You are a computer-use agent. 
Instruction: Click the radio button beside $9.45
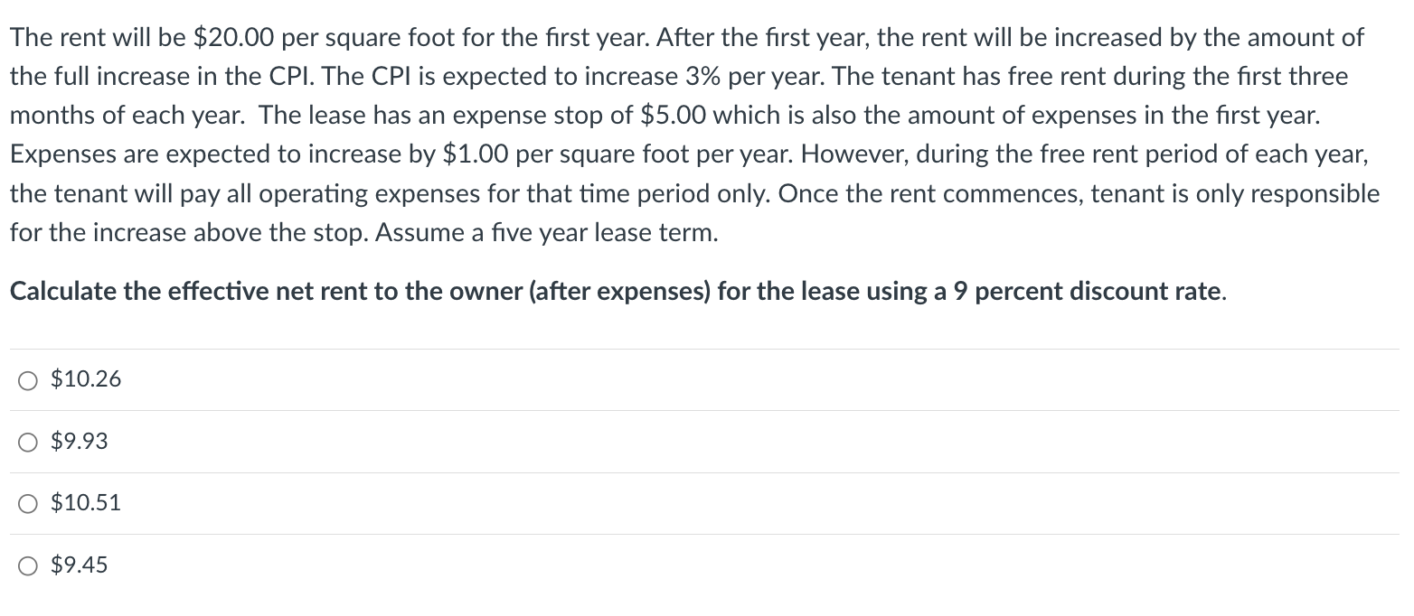point(27,565)
